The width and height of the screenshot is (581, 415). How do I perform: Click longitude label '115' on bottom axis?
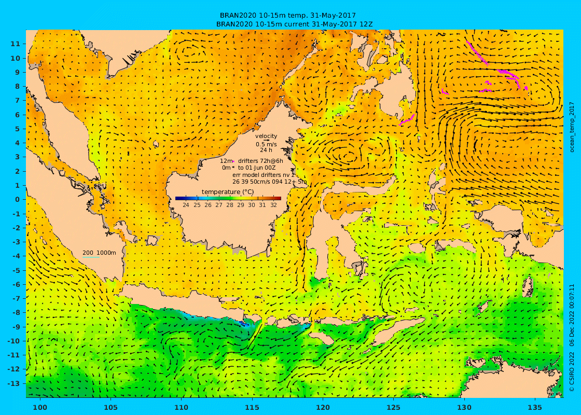[x=252, y=407]
